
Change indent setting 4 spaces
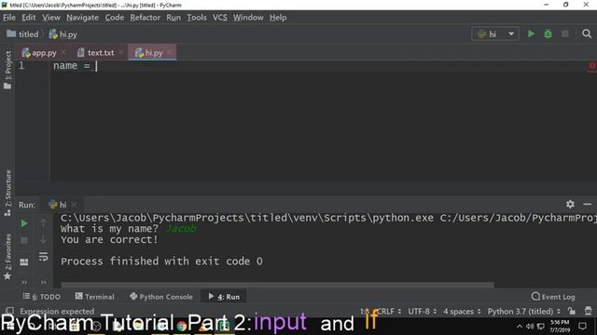pyautogui.click(x=462, y=312)
